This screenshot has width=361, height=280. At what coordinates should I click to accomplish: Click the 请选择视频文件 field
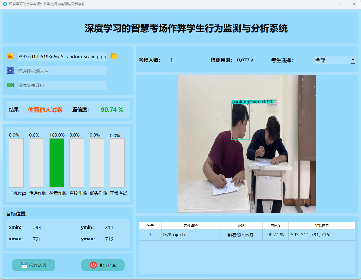(62, 71)
